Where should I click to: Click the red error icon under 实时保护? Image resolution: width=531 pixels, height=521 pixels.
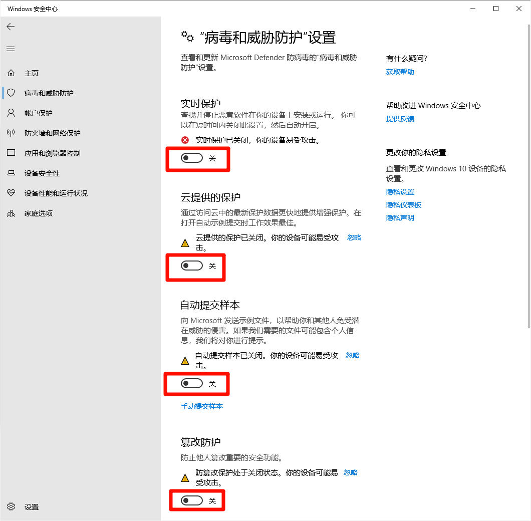tap(185, 140)
